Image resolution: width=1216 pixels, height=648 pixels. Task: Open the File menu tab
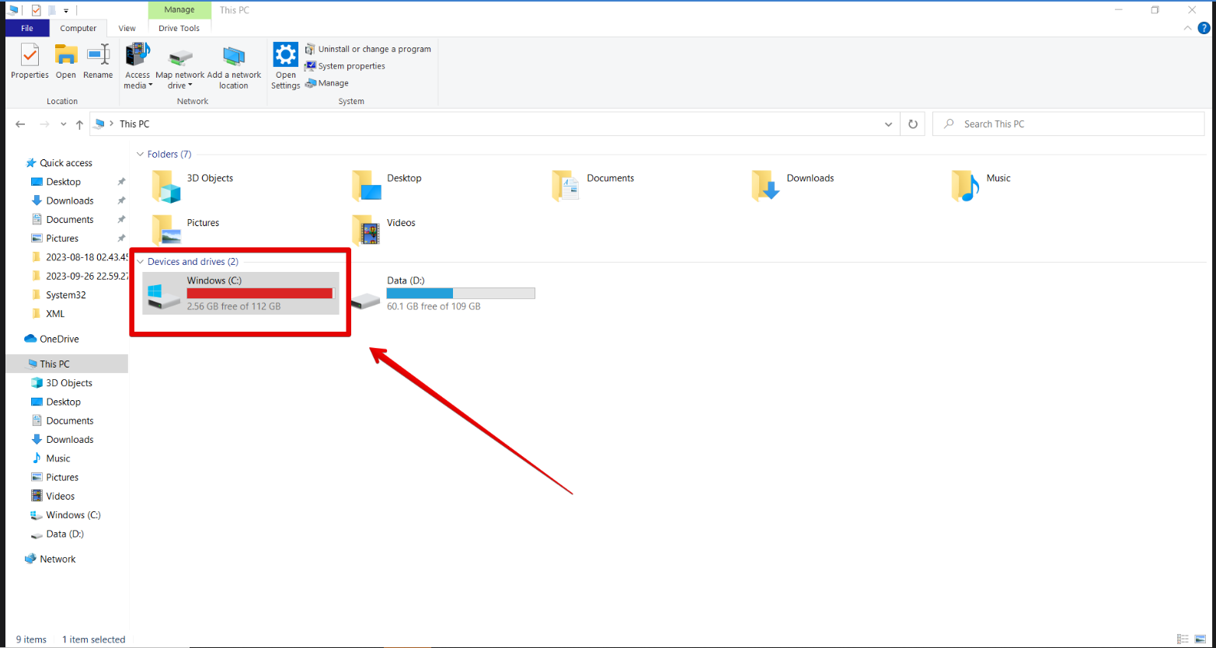(27, 29)
